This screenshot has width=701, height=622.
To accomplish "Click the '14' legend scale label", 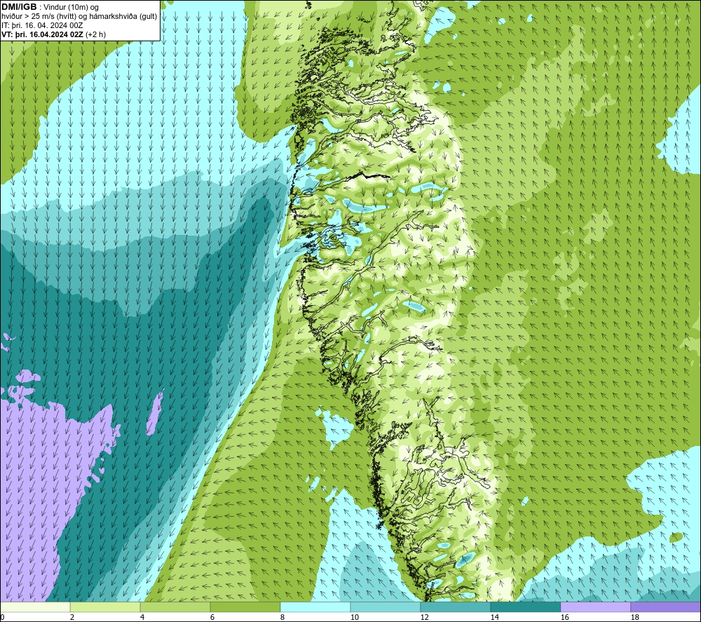I will click(x=495, y=618).
